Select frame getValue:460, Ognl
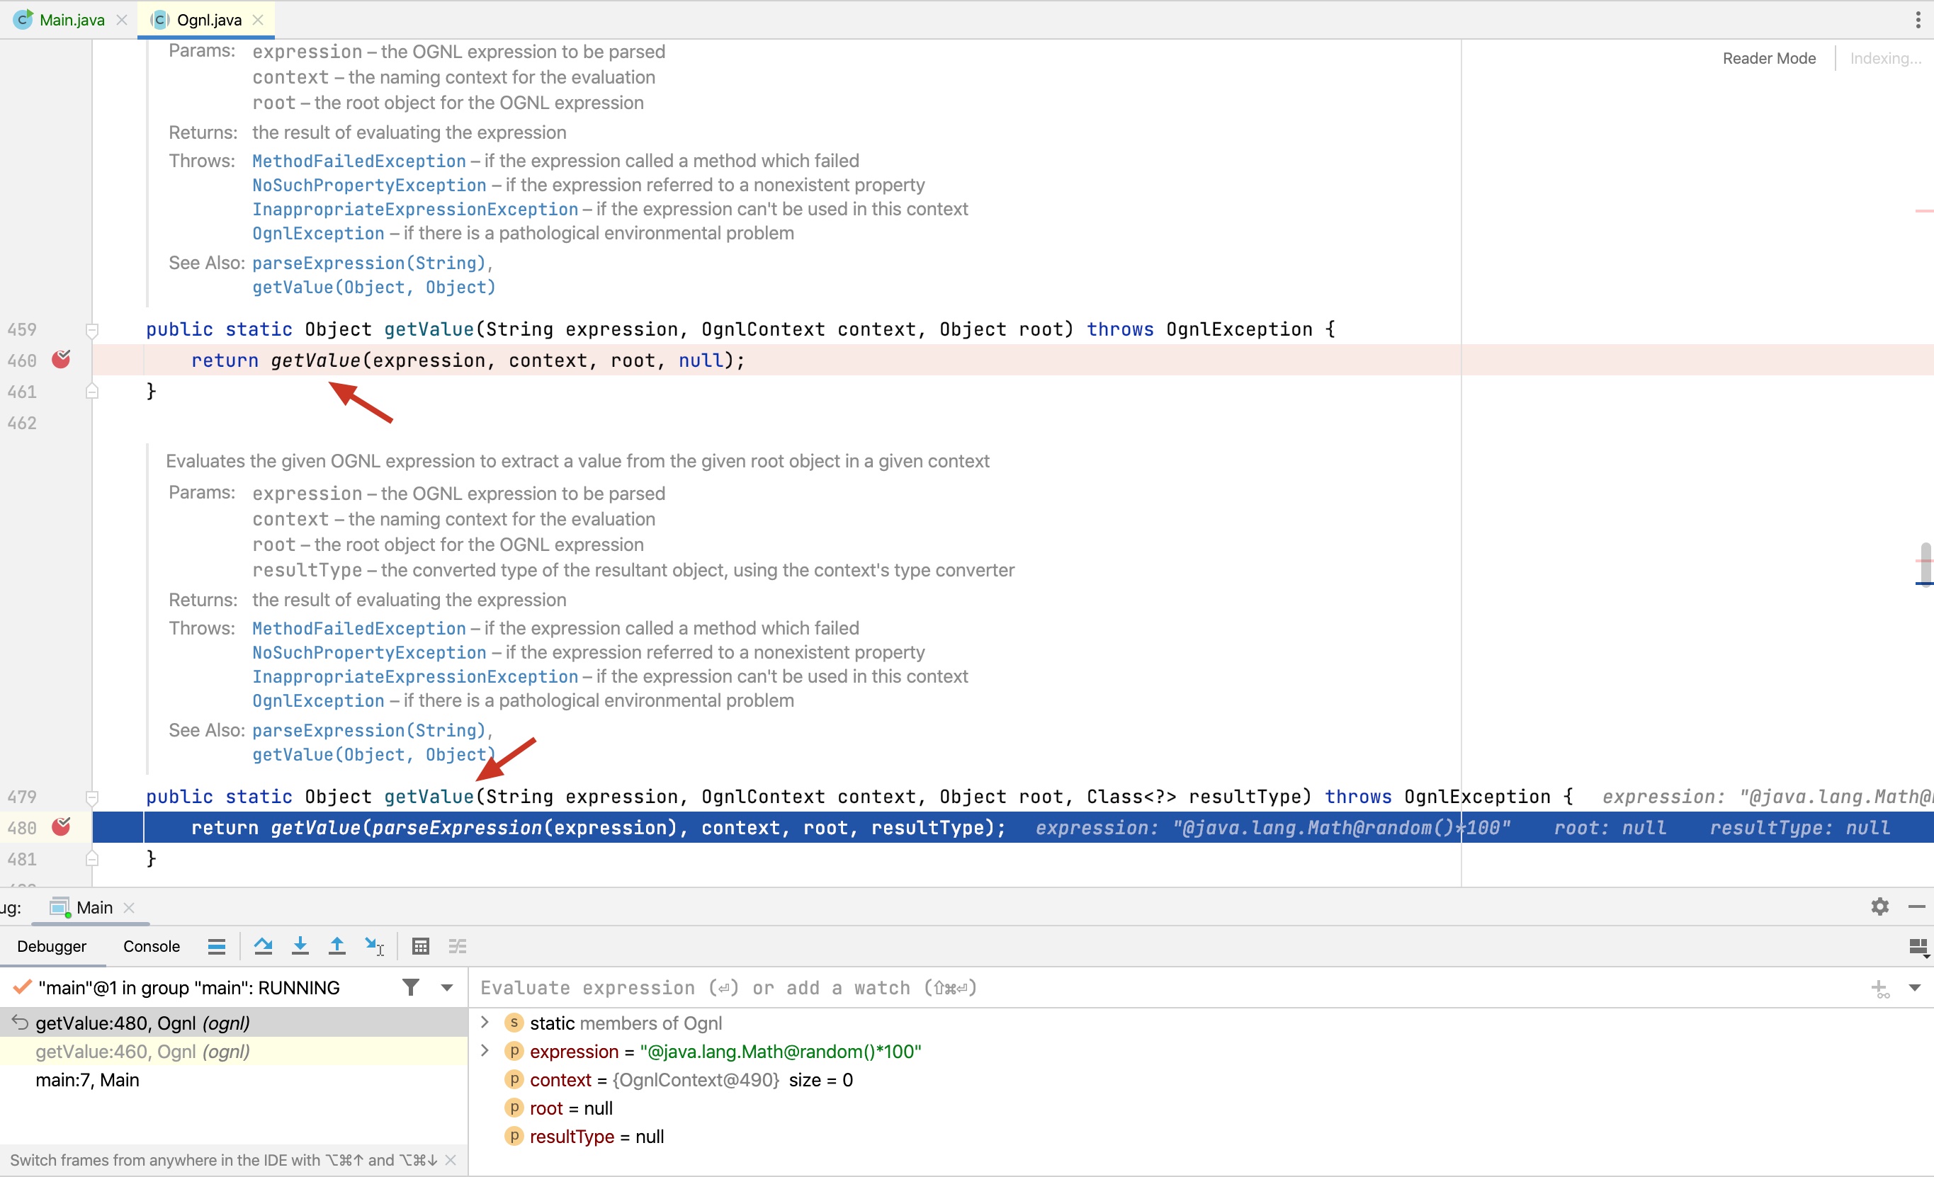The height and width of the screenshot is (1177, 1934). 234,1052
